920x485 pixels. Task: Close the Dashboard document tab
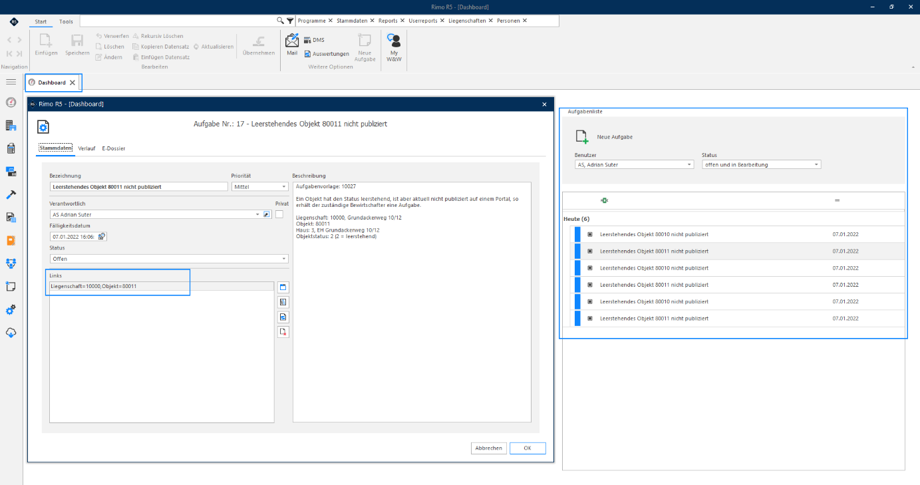coord(73,82)
